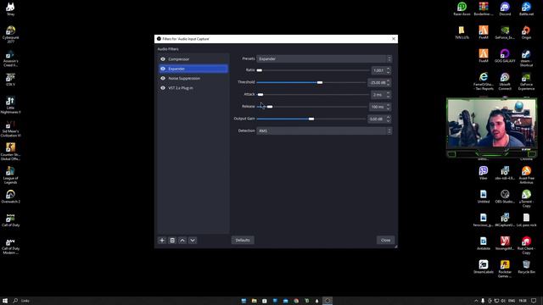Viewport: 543px width, 305px height.
Task: Click the Attack slider handle
Action: [x=260, y=94]
